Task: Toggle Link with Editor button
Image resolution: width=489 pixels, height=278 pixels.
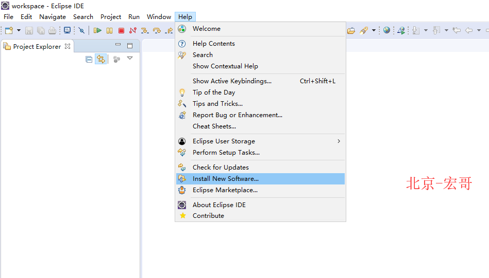Action: tap(100, 59)
